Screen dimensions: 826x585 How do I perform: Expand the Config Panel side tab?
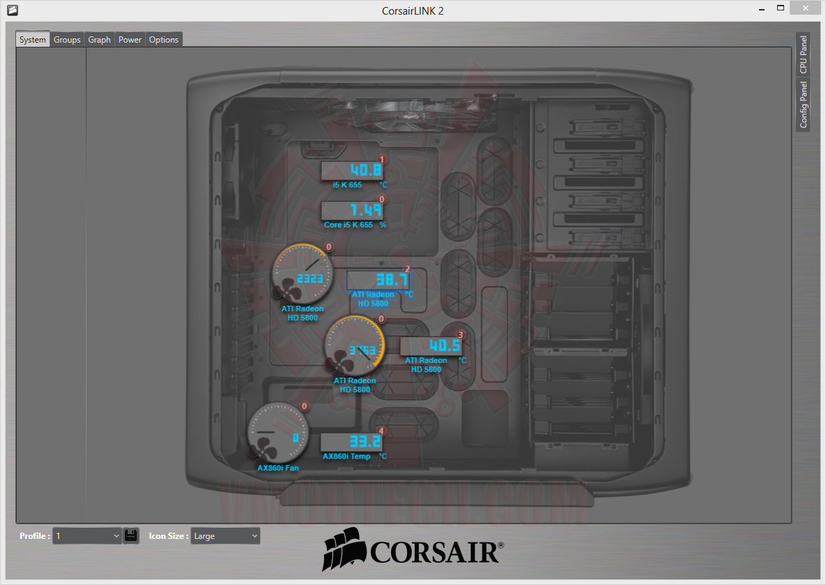coord(803,104)
